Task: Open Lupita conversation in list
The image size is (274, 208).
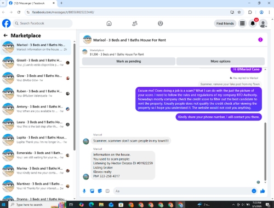Action: (36, 140)
